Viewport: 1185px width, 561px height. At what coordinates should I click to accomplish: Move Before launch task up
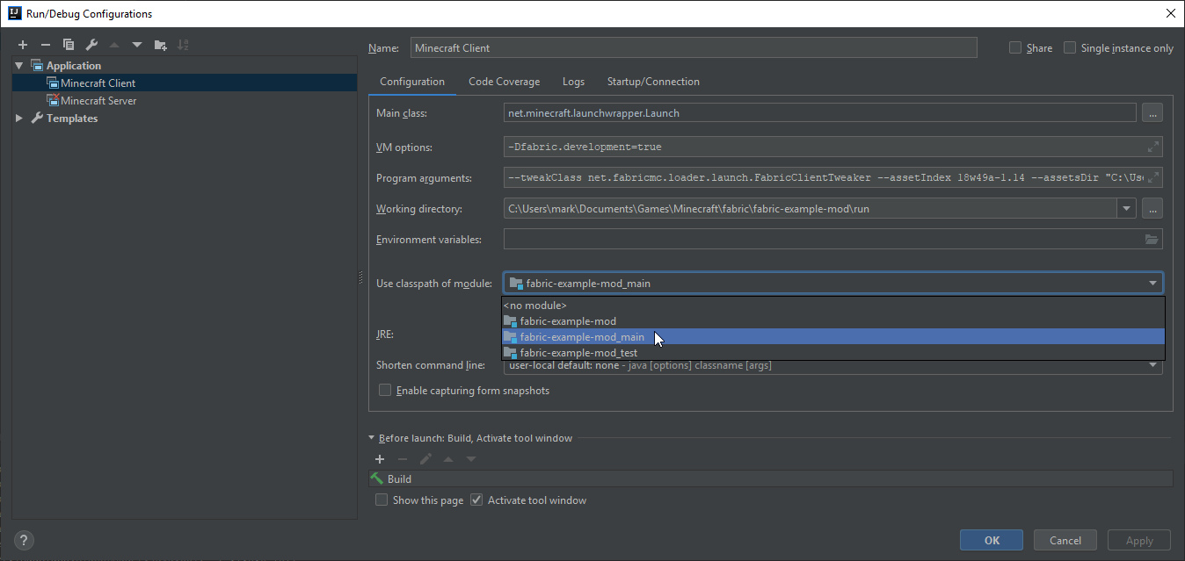(x=448, y=459)
